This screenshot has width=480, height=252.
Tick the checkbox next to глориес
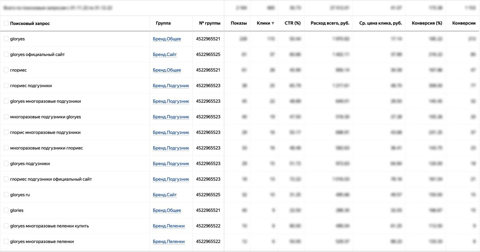[6, 70]
